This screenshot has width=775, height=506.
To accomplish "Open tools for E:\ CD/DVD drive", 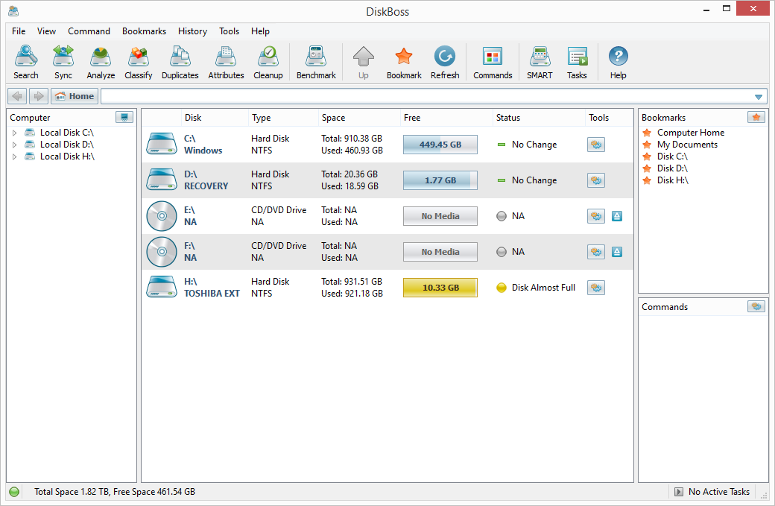I will click(x=596, y=216).
